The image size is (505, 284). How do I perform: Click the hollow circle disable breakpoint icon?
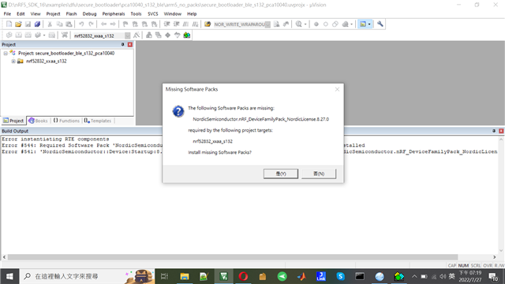(326, 24)
